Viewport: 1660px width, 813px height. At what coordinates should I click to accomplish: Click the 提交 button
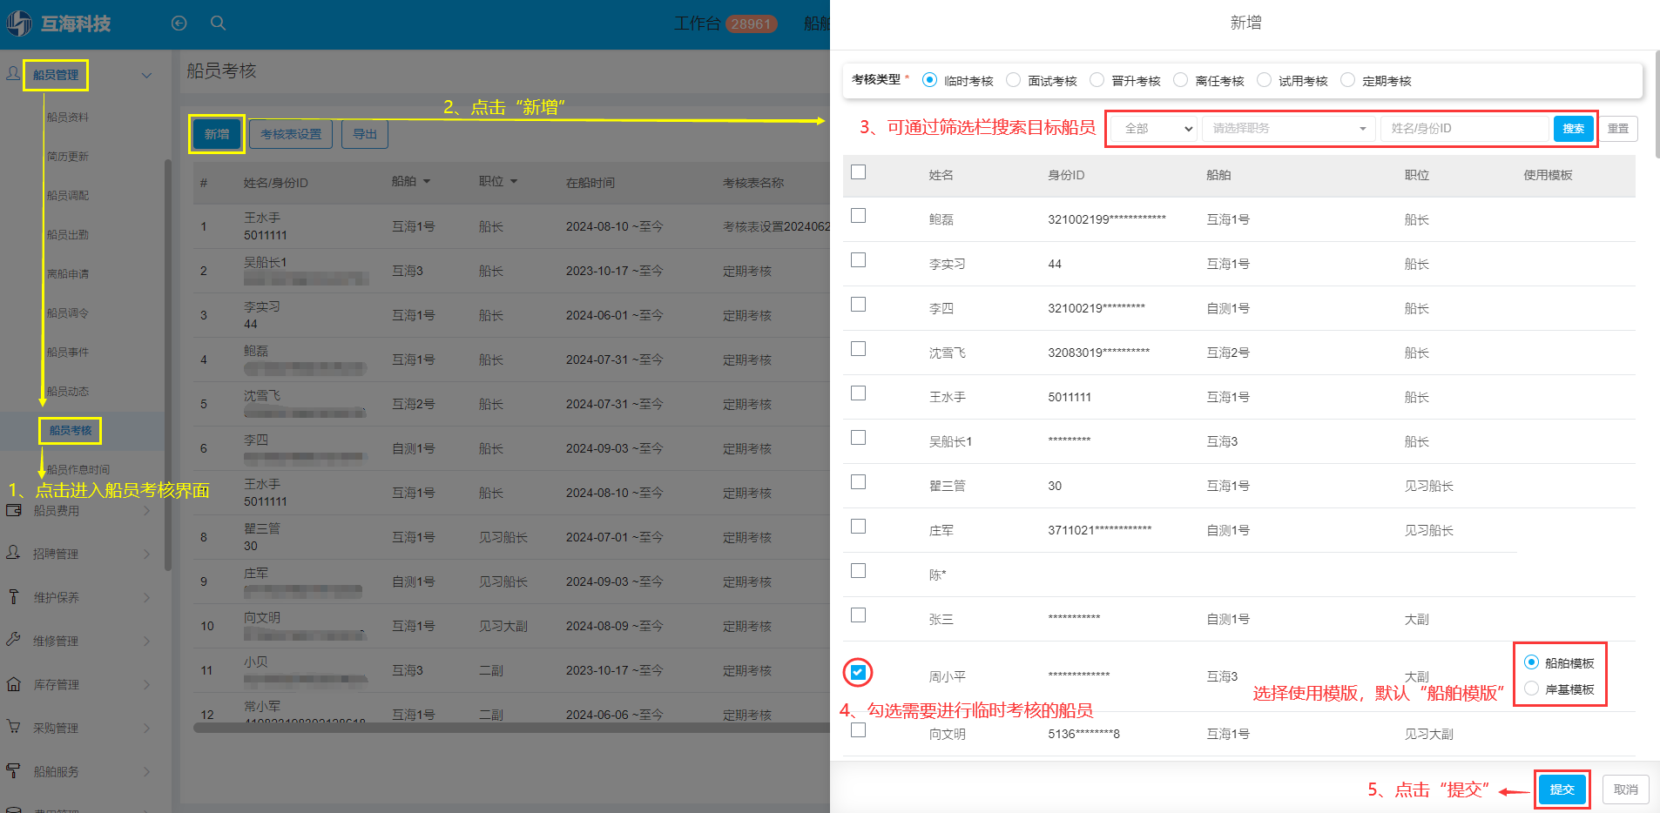(1562, 789)
